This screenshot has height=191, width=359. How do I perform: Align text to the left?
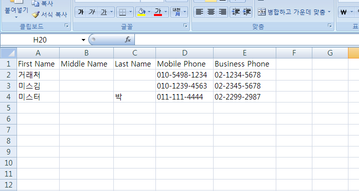point(200,12)
